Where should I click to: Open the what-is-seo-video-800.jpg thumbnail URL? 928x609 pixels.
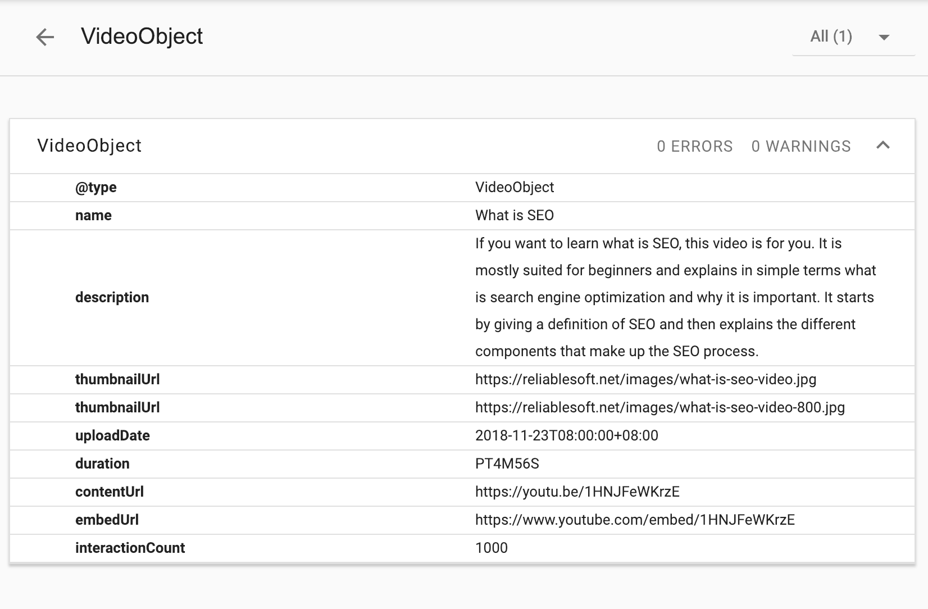click(659, 408)
